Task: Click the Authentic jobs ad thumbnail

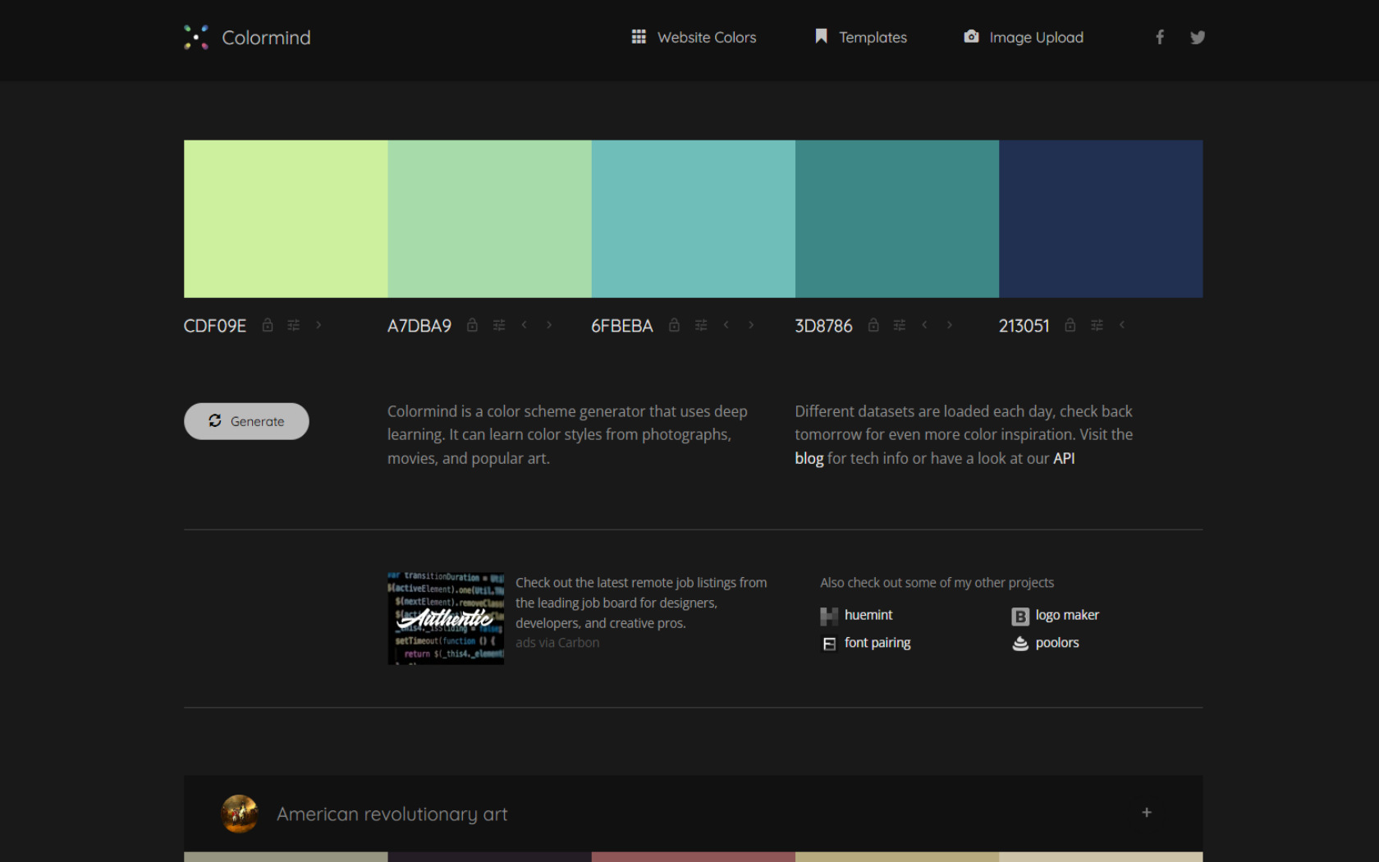Action: click(x=446, y=618)
